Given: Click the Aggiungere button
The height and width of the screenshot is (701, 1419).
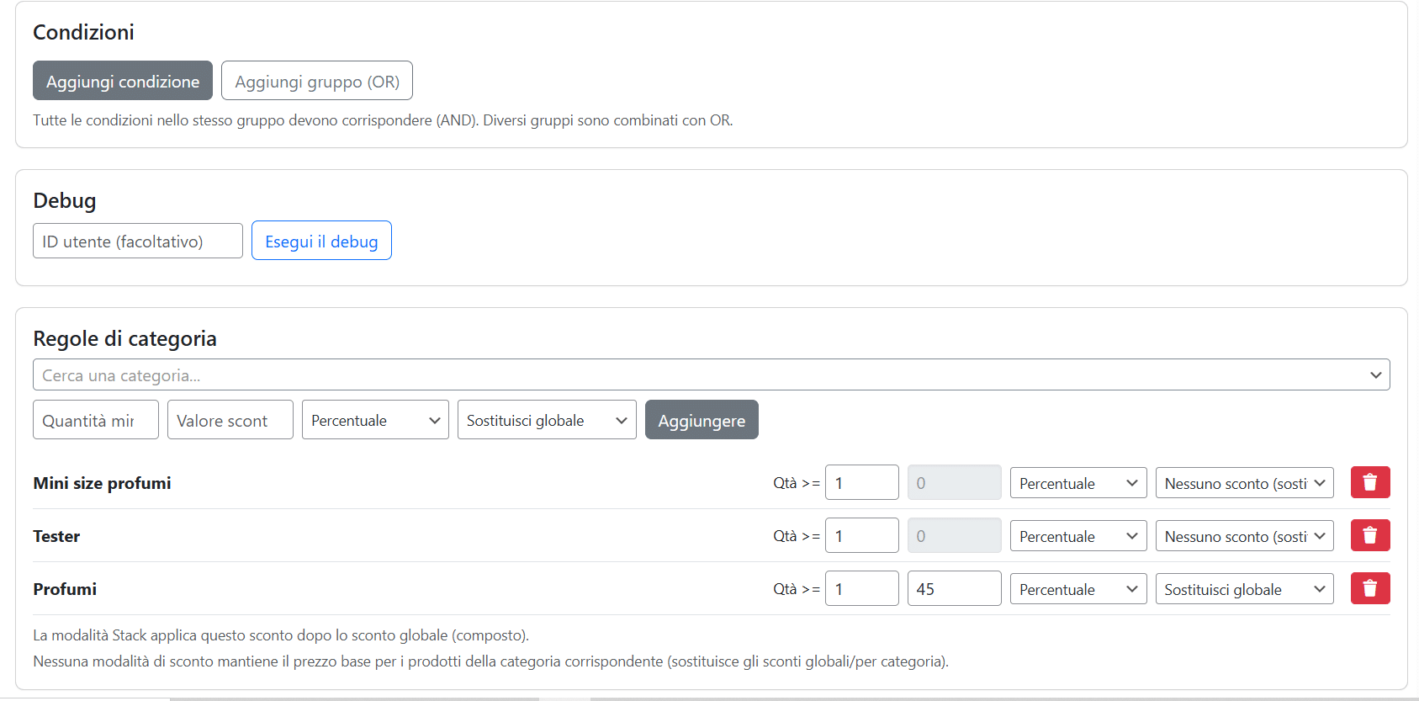Looking at the screenshot, I should pyautogui.click(x=701, y=420).
